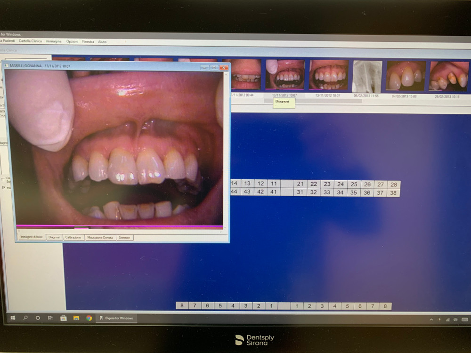The height and width of the screenshot is (353, 471).
Task: Open the Cartella Clinica menu
Action: click(30, 41)
